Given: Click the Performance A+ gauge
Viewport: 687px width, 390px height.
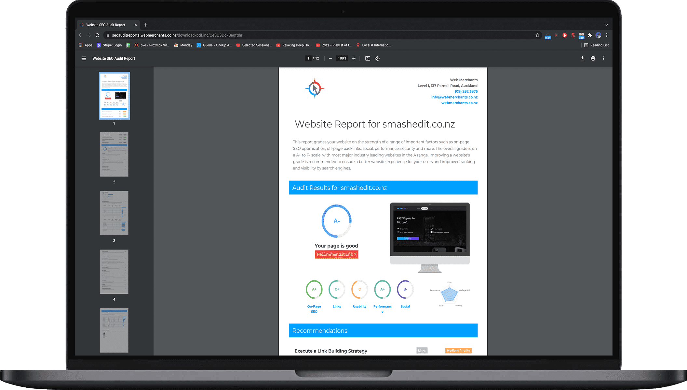Looking at the screenshot, I should pyautogui.click(x=382, y=289).
